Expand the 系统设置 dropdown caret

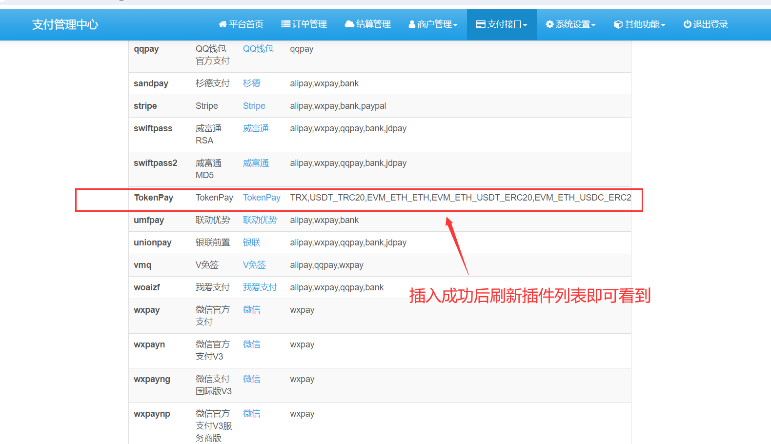click(x=593, y=25)
